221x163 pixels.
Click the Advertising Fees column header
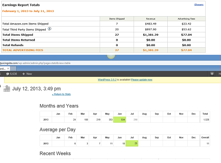[x=186, y=19]
